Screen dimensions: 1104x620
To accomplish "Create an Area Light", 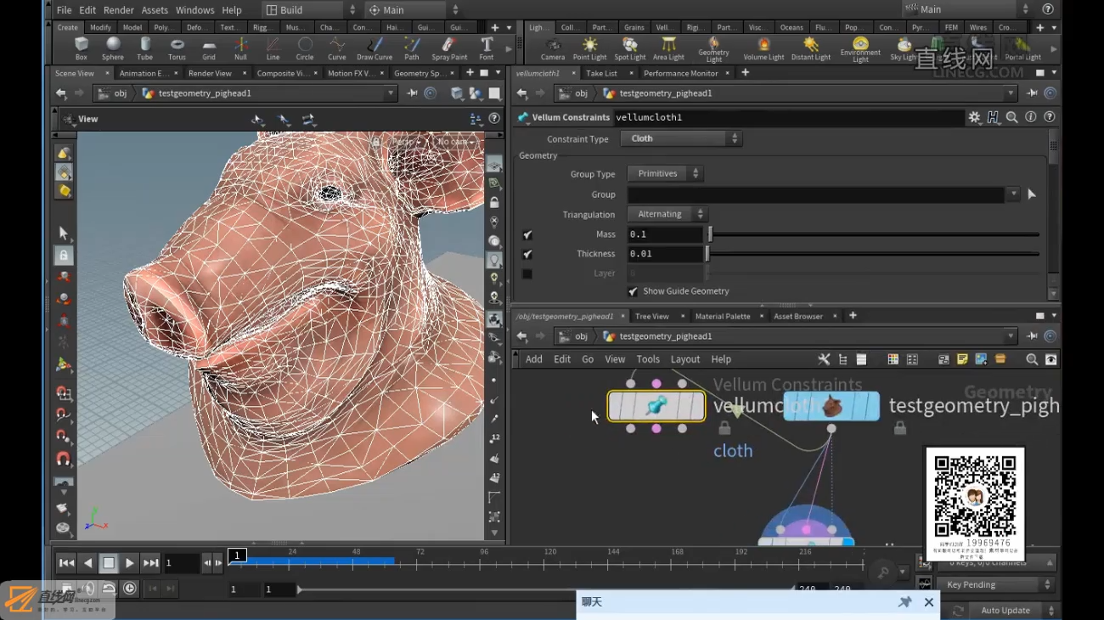I will 669,48.
